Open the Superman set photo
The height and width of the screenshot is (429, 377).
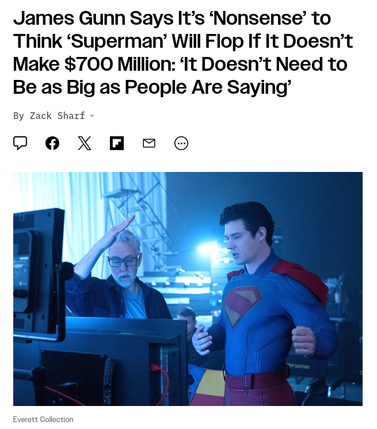[188, 289]
